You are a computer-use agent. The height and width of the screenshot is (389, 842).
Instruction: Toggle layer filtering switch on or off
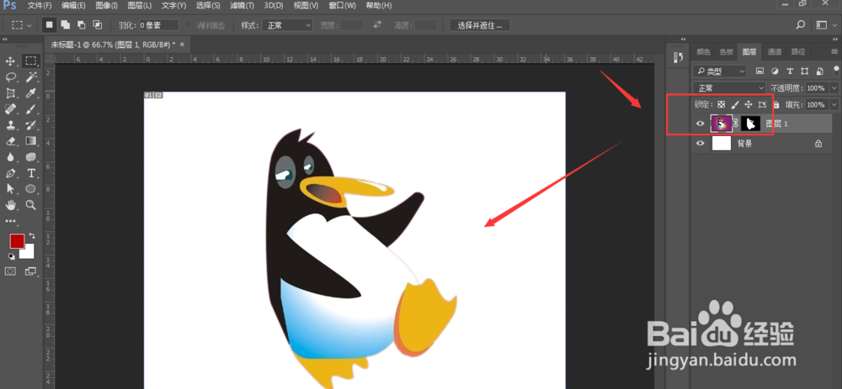tap(835, 70)
